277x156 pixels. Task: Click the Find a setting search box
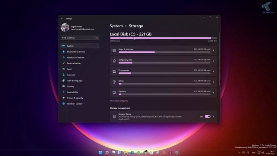tap(80, 38)
